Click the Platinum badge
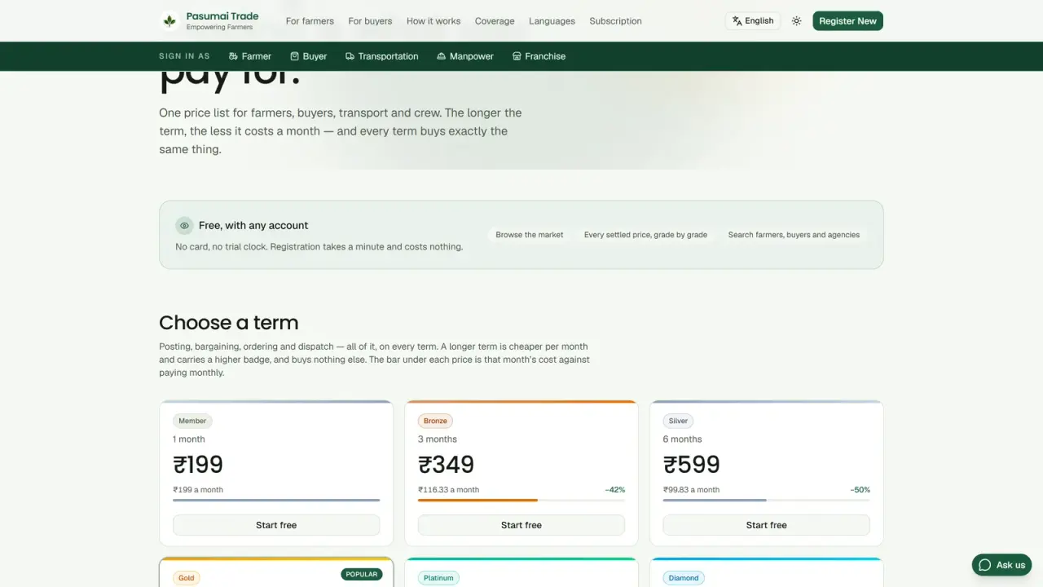Image resolution: width=1043 pixels, height=587 pixels. pyautogui.click(x=438, y=578)
